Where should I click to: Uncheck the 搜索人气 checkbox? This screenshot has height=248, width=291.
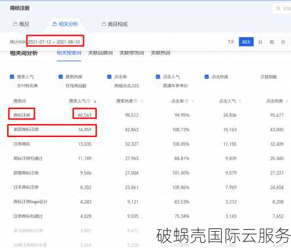coord(12,76)
